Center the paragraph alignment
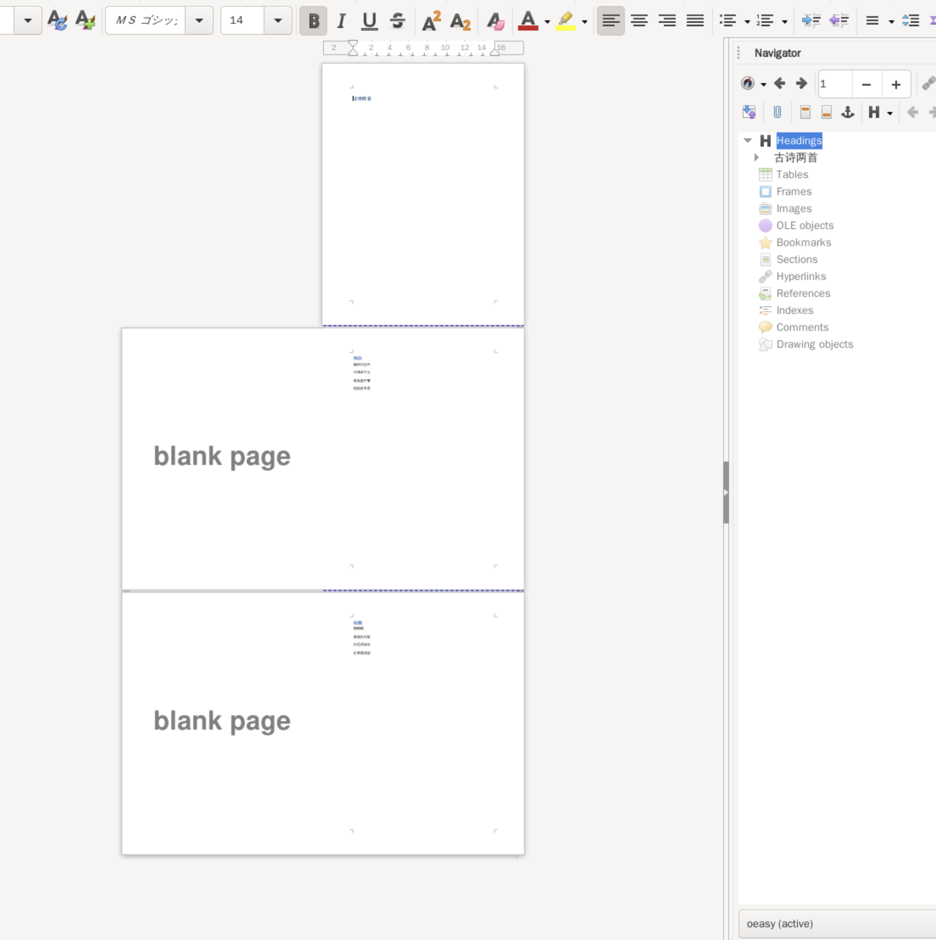 639,21
